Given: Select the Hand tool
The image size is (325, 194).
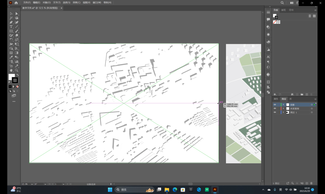Looking at the screenshot, I should 11,70.
